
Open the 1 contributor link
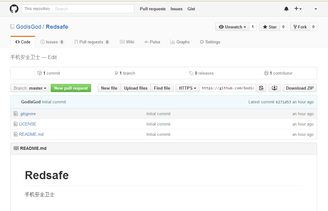tap(278, 73)
